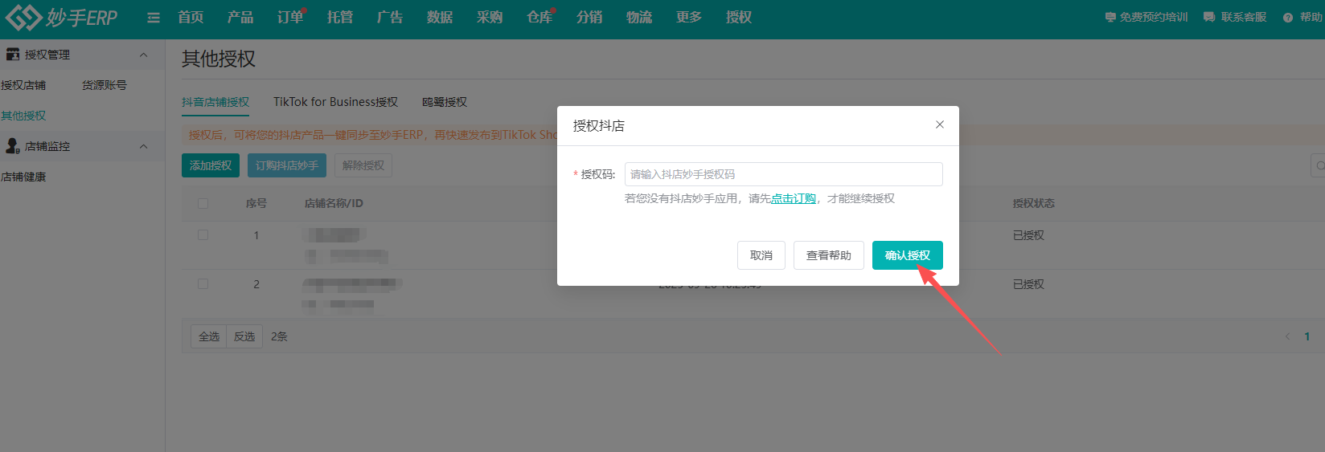
Task: Open the 托管 menu
Action: [x=340, y=18]
